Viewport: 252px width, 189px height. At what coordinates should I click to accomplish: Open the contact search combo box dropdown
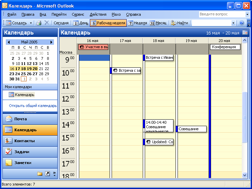tap(233, 23)
